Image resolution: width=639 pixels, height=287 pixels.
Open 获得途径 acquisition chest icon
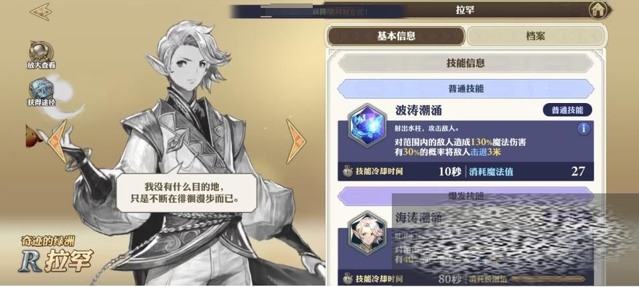pyautogui.click(x=41, y=92)
